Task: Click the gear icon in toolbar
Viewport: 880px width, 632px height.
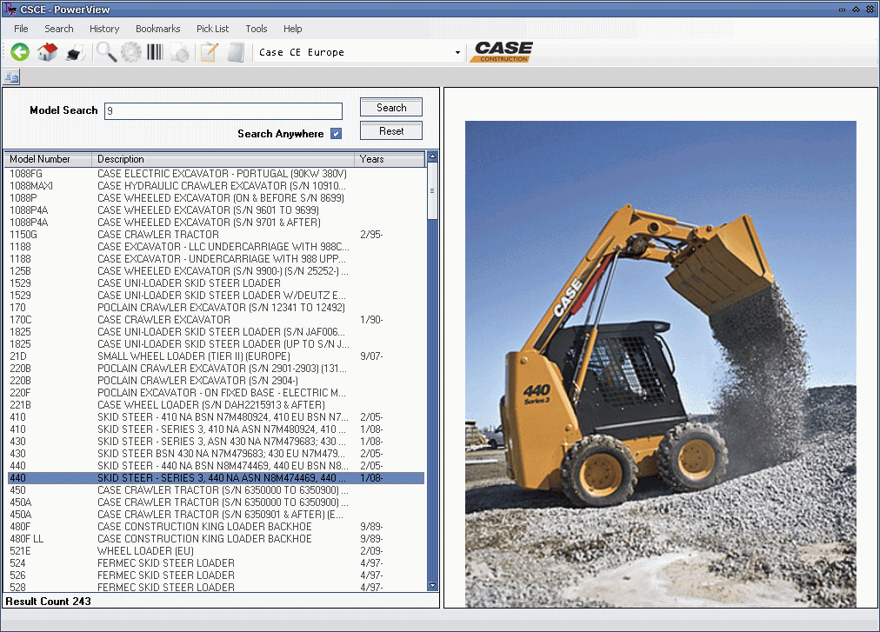Action: coord(130,52)
